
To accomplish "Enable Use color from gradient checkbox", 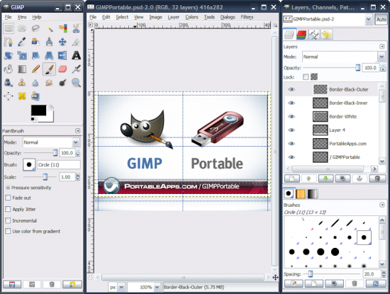I will tap(8, 231).
